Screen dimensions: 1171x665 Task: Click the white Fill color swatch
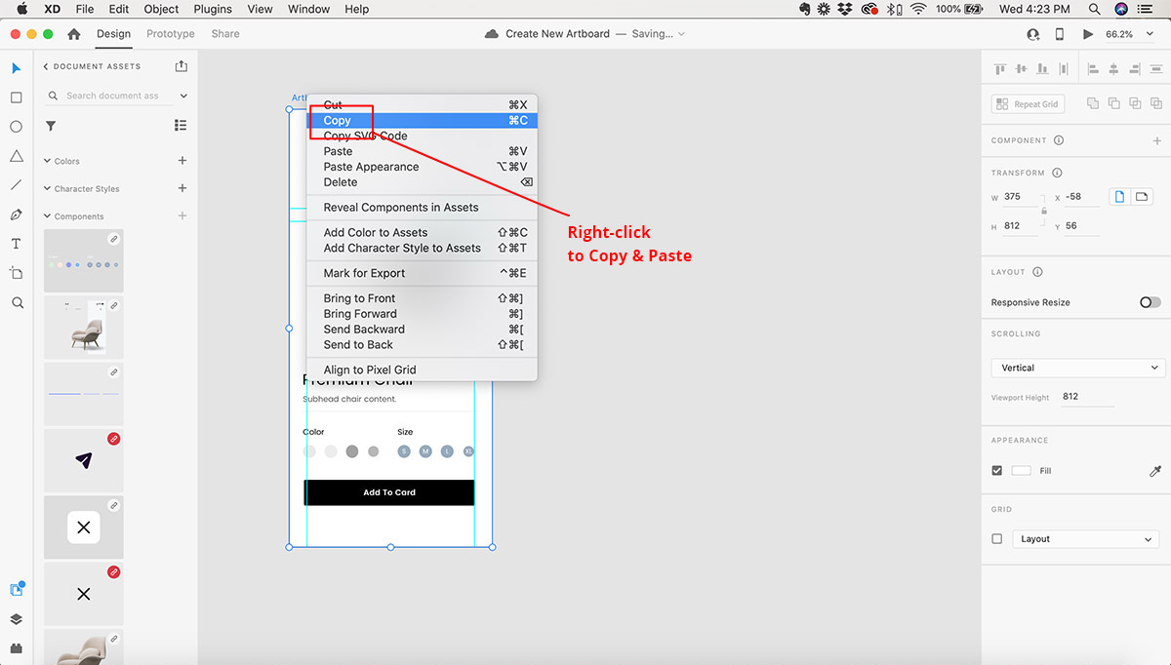(x=1021, y=471)
